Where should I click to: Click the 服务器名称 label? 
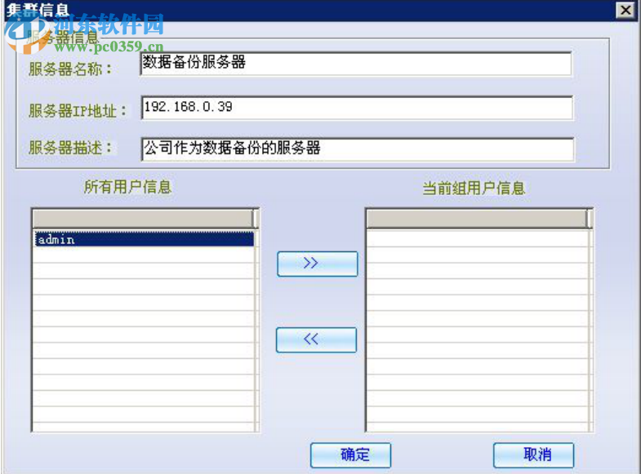click(69, 69)
